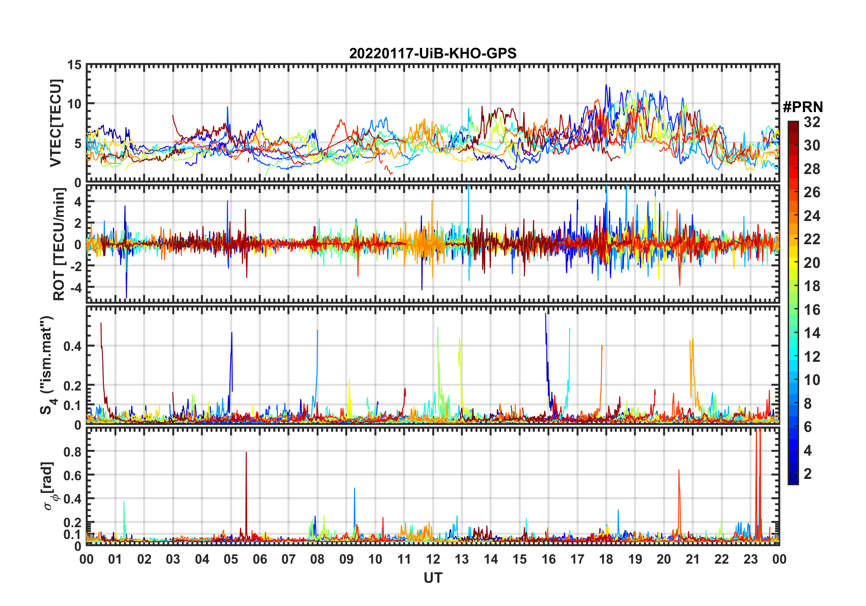Click the ROT axis tick label "4"
The height and width of the screenshot is (606, 866).
78,201
